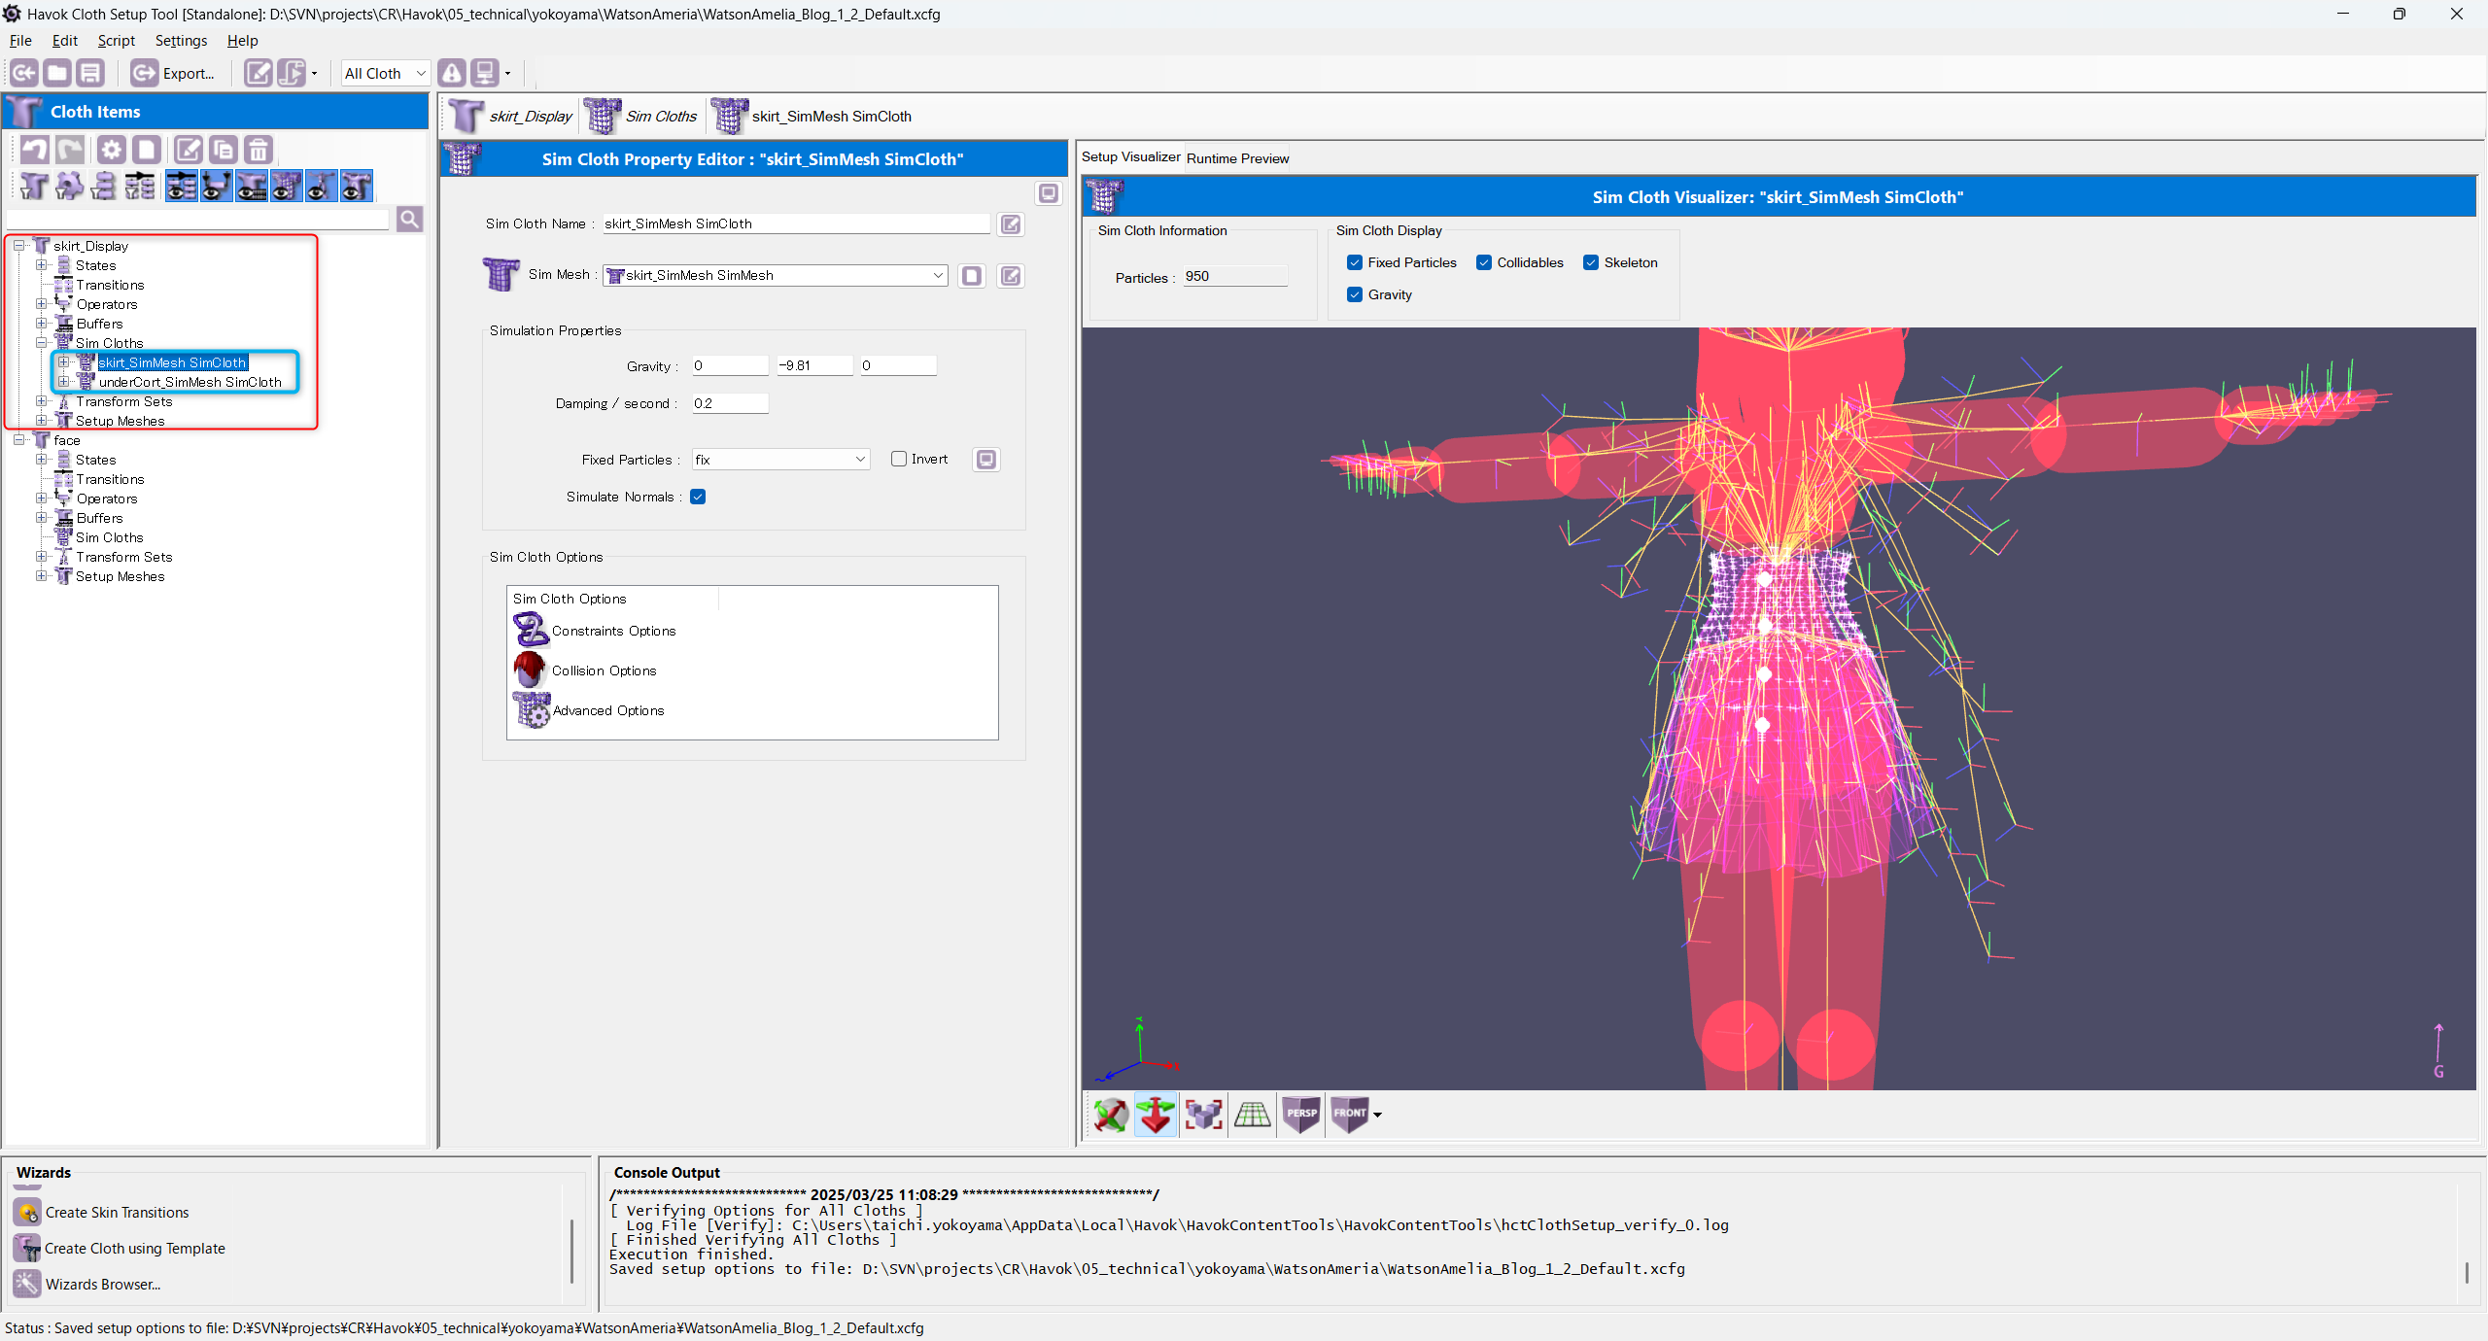Uncheck the Collidables display checkbox

coord(1484,262)
